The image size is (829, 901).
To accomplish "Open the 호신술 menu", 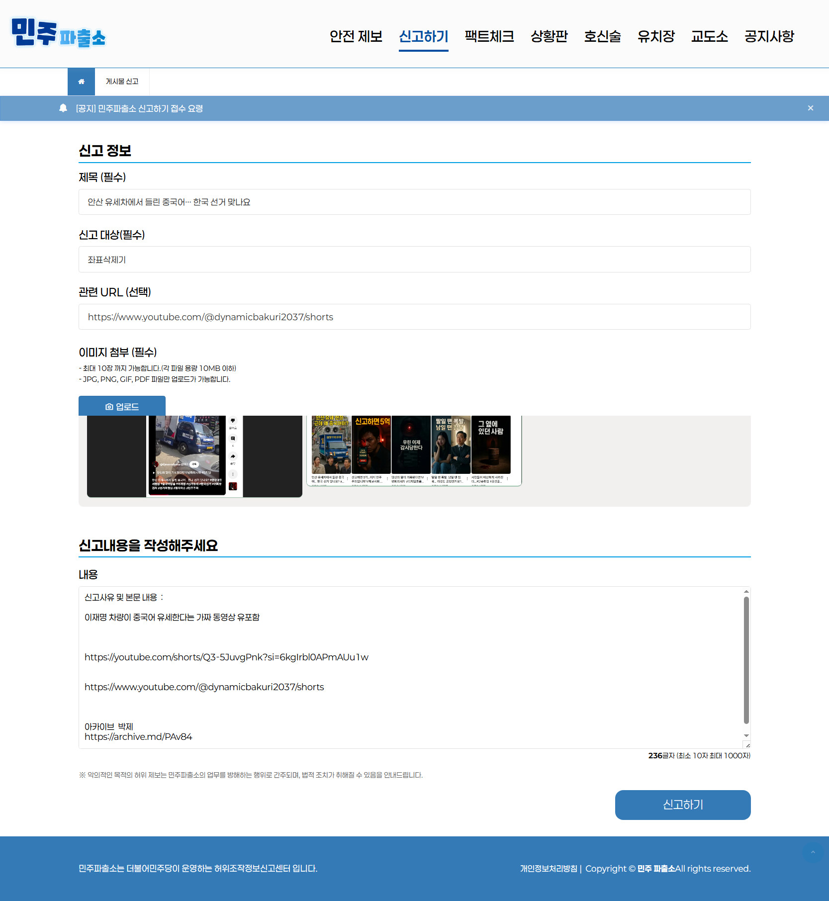I will [x=603, y=36].
